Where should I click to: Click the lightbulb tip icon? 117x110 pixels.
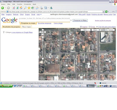click(x=4, y=32)
